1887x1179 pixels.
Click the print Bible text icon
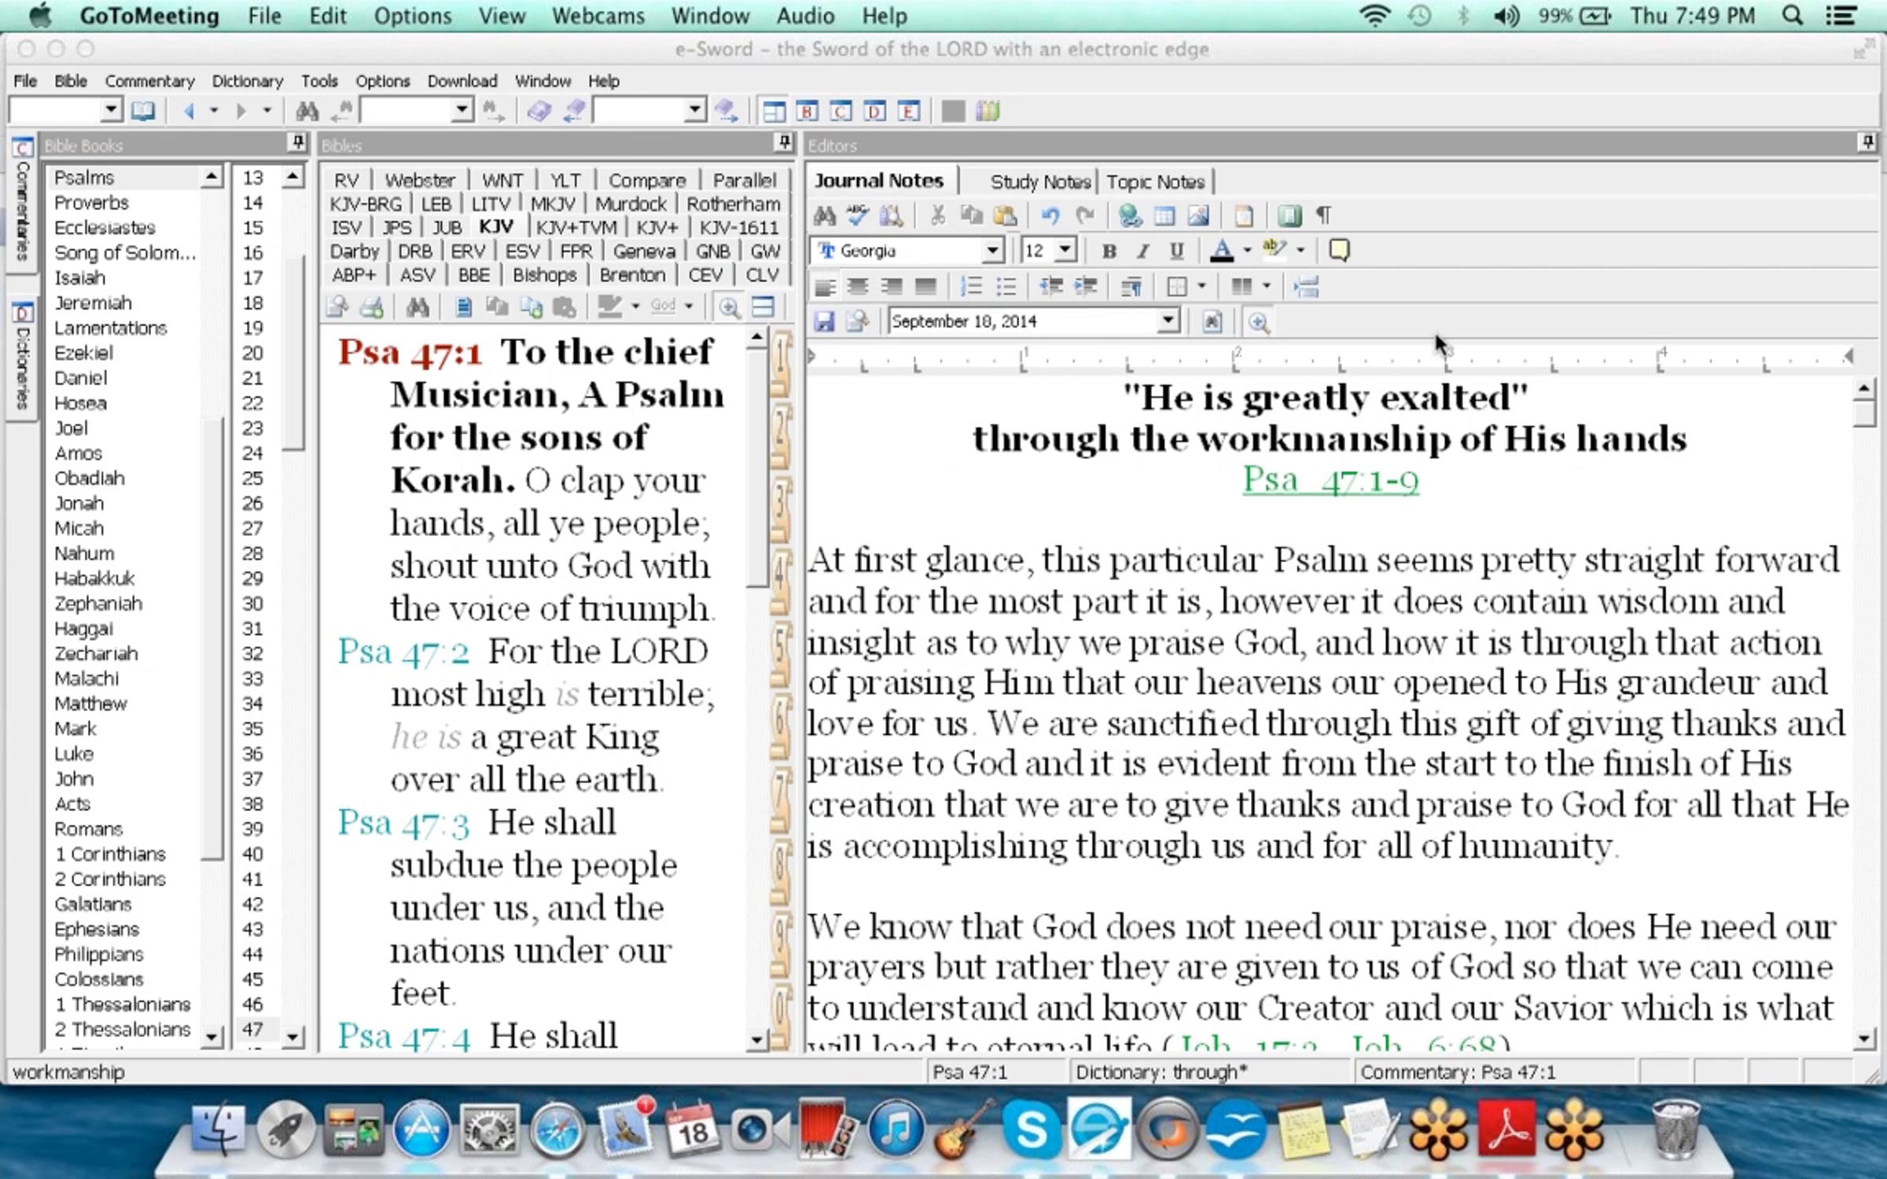click(x=371, y=307)
